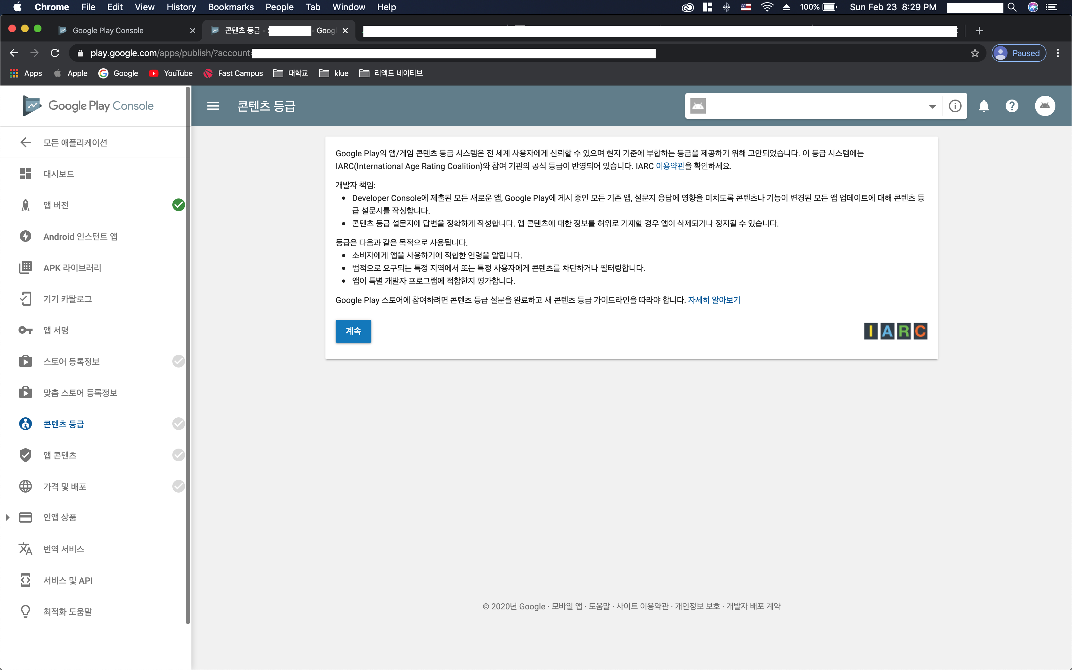This screenshot has width=1072, height=670.
Task: Open the notifications bell icon
Action: [983, 106]
